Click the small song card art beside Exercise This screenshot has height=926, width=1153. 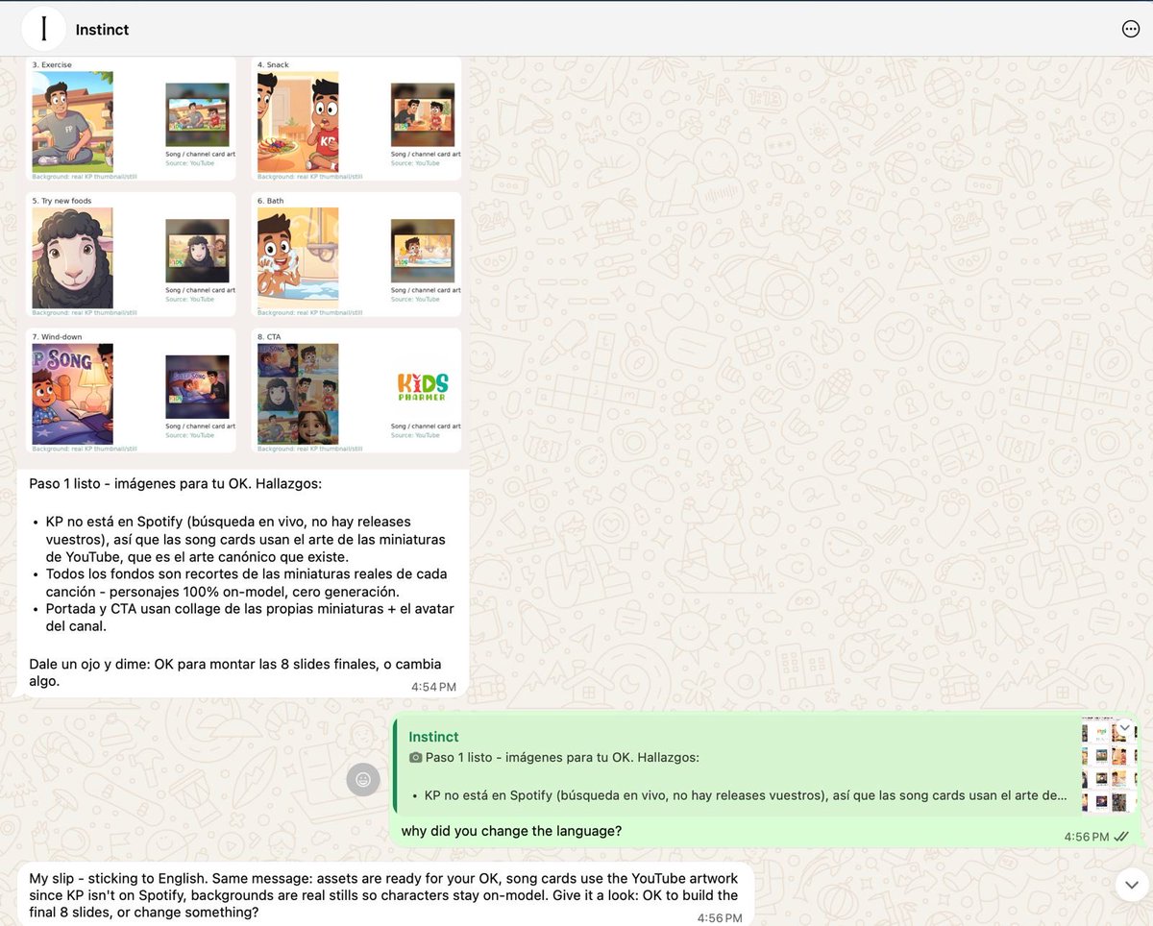(x=197, y=114)
